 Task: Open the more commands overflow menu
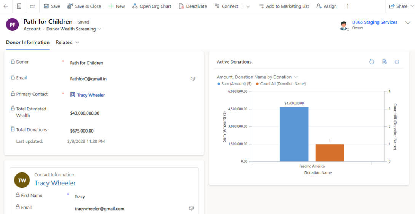click(x=347, y=6)
